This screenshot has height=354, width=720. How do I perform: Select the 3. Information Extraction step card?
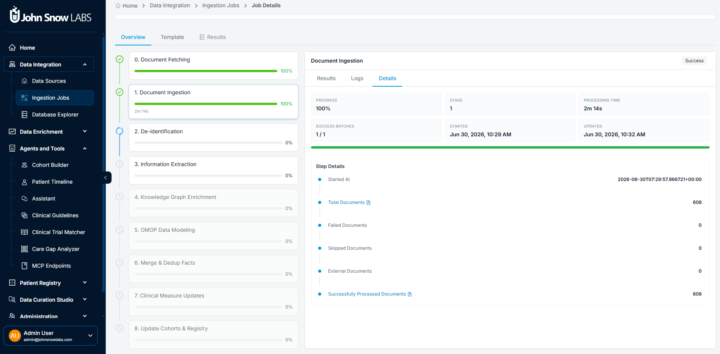tap(214, 170)
